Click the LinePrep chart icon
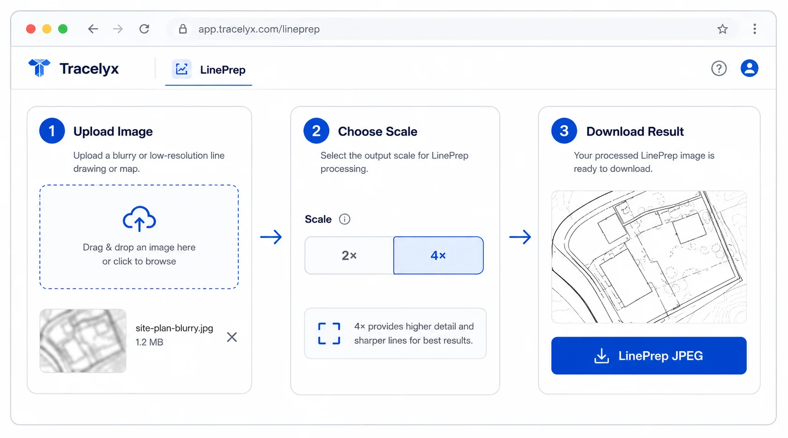The image size is (788, 438). click(x=182, y=69)
